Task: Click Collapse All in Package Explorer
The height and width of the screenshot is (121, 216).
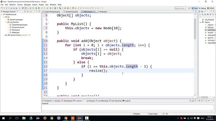Action: pyautogui.click(x=25, y=12)
